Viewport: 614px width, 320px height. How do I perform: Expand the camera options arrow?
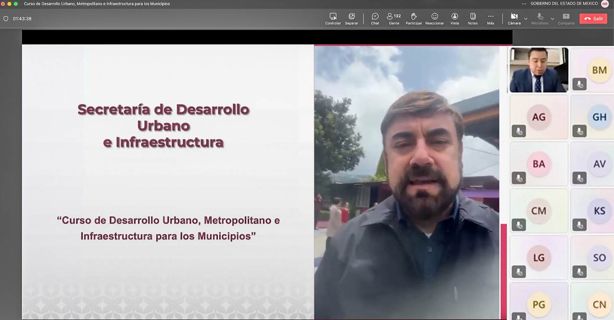pos(526,18)
